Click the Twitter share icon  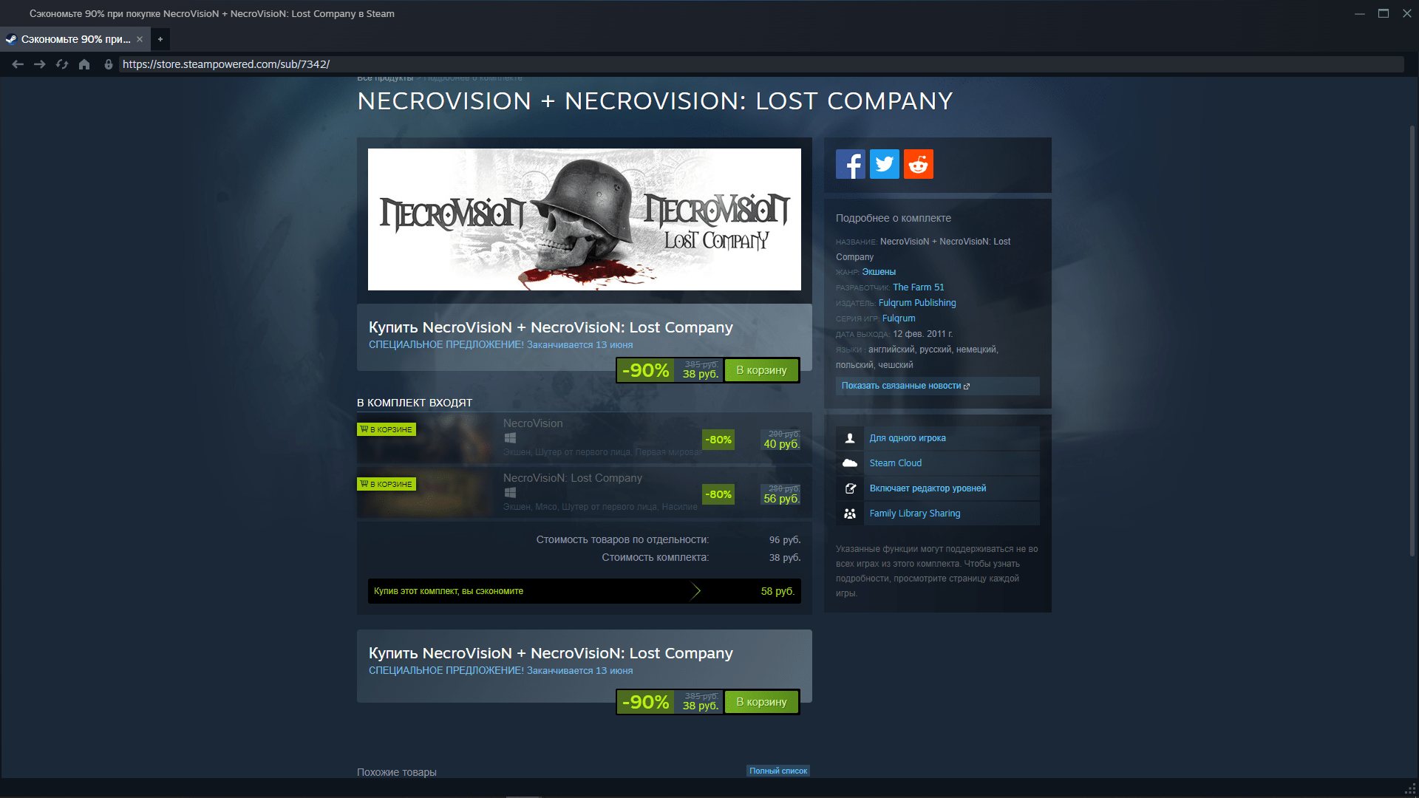point(883,164)
